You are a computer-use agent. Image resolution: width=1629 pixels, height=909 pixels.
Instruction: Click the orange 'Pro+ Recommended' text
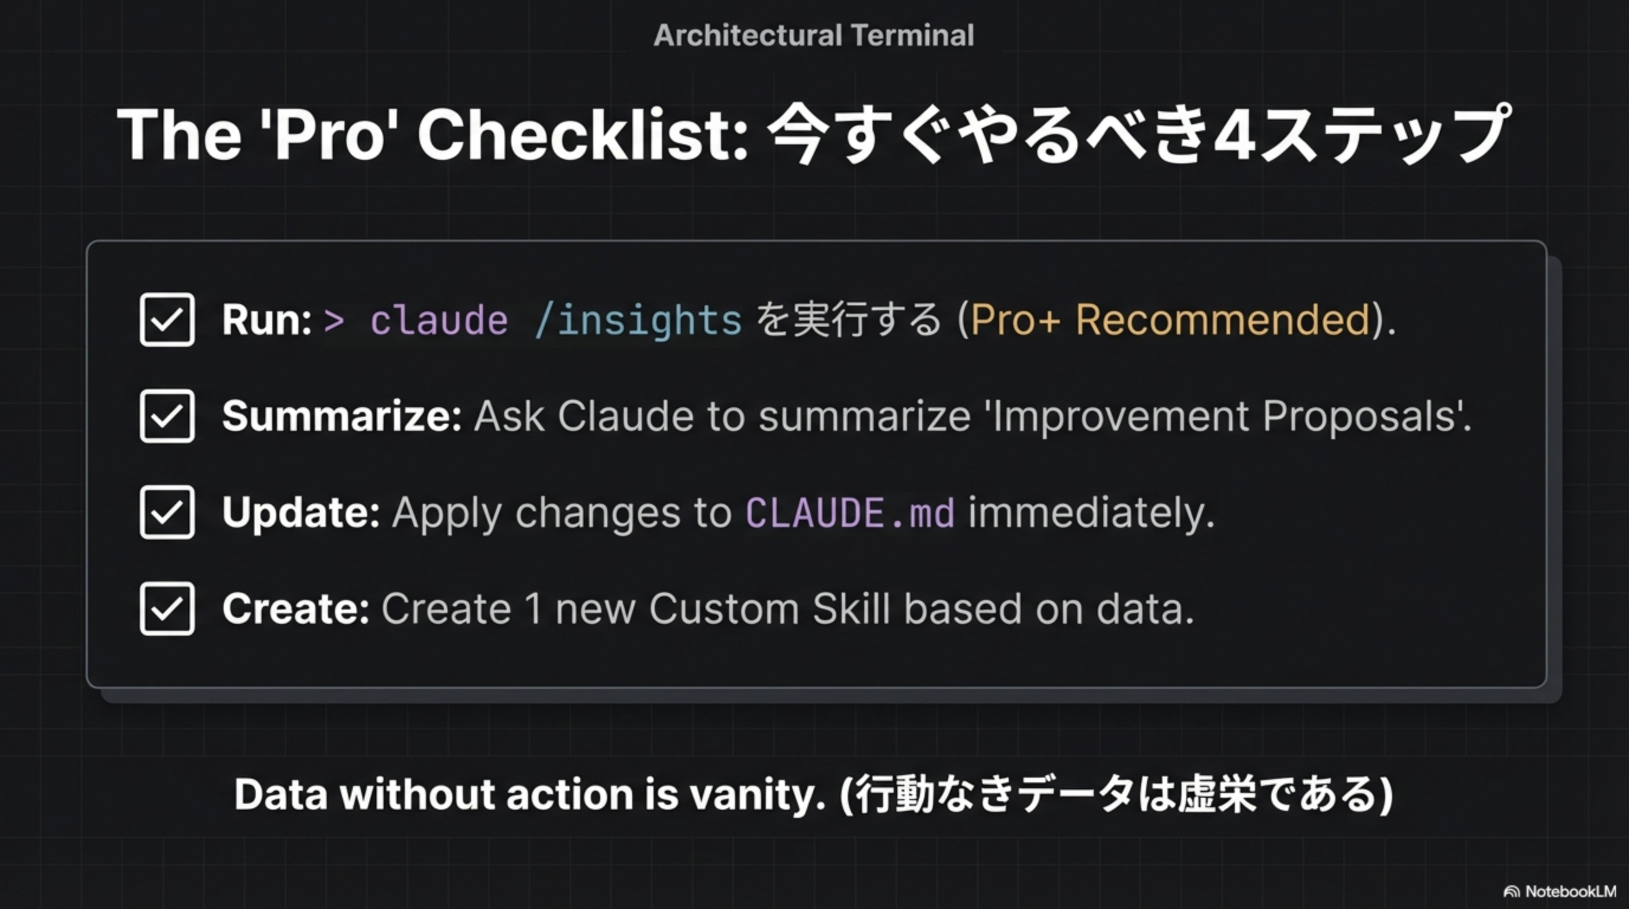[1170, 320]
